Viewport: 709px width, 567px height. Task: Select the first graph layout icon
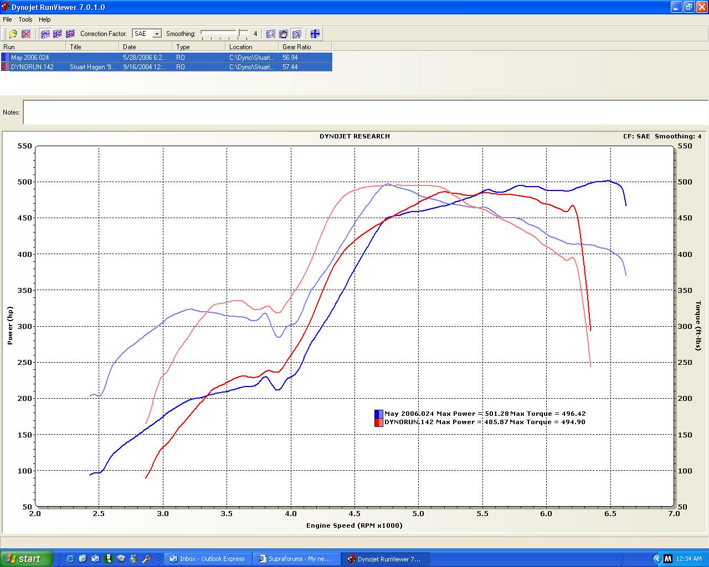click(45, 34)
